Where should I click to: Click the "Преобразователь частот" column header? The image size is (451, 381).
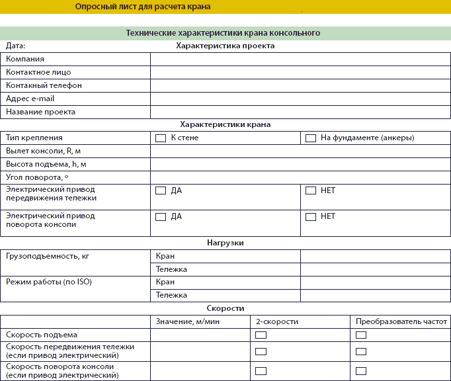pos(401,321)
